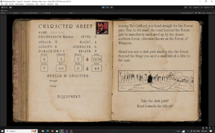Open Firefox from taskbar
The height and width of the screenshot is (133, 215).
click(x=52, y=131)
